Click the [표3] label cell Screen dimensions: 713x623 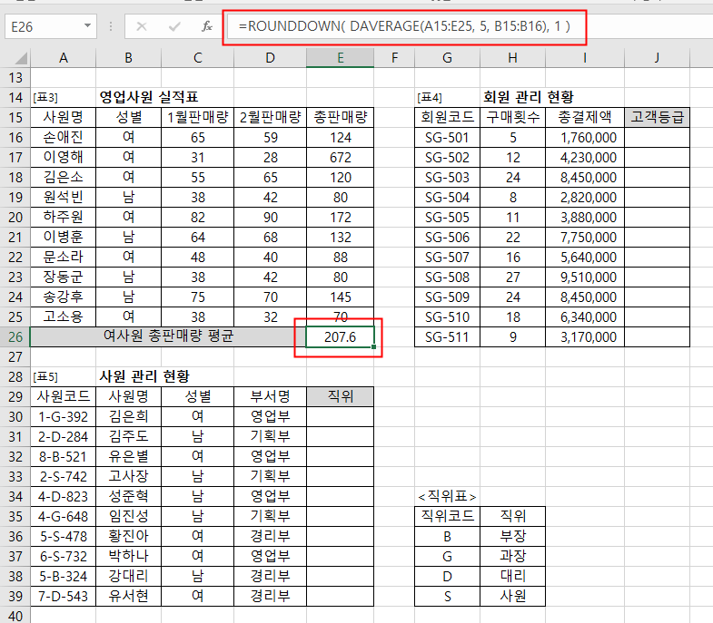click(64, 98)
